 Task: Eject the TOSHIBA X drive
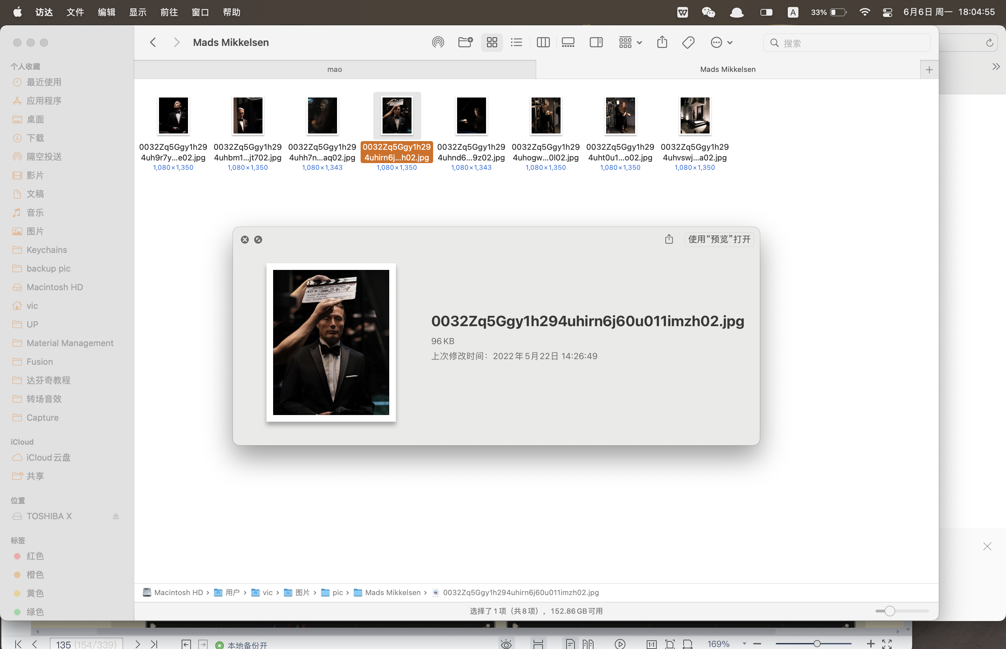(x=116, y=516)
